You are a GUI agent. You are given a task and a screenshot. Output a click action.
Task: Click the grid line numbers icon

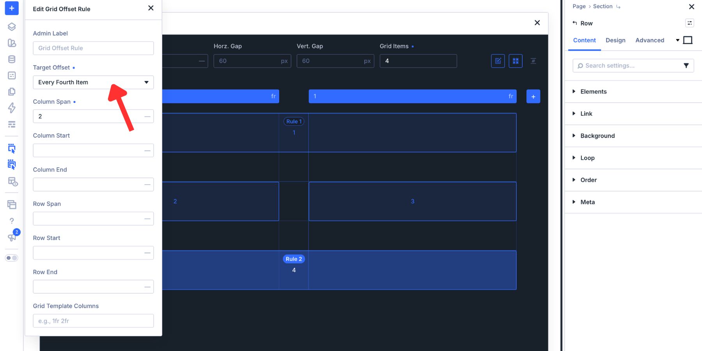pyautogui.click(x=533, y=61)
